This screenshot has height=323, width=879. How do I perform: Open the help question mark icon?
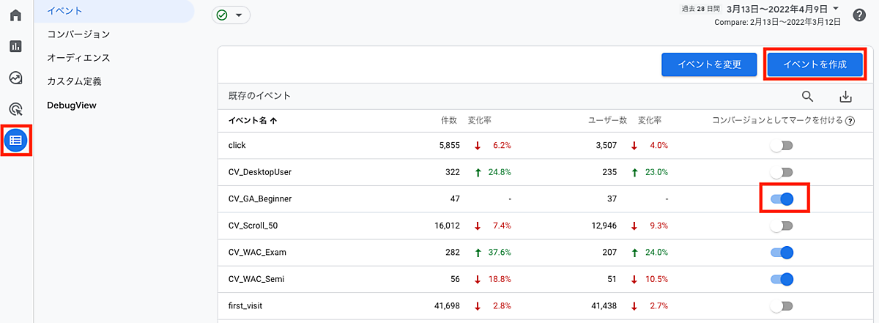[x=859, y=15]
